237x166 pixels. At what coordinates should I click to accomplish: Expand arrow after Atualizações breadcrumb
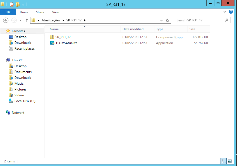[x=63, y=20]
